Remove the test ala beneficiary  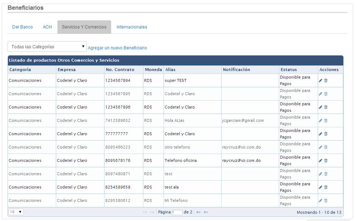pyautogui.click(x=326, y=187)
